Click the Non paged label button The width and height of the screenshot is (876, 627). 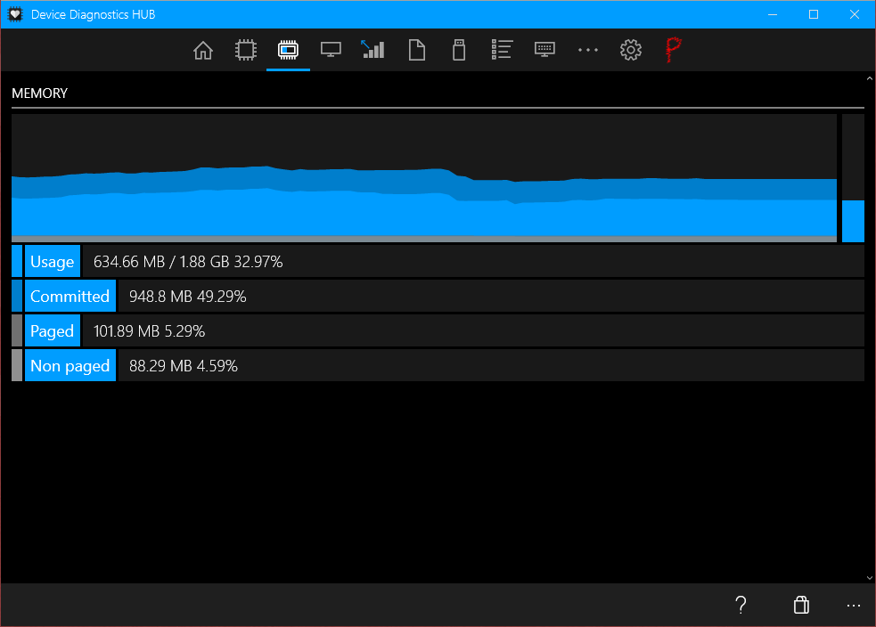pos(70,365)
